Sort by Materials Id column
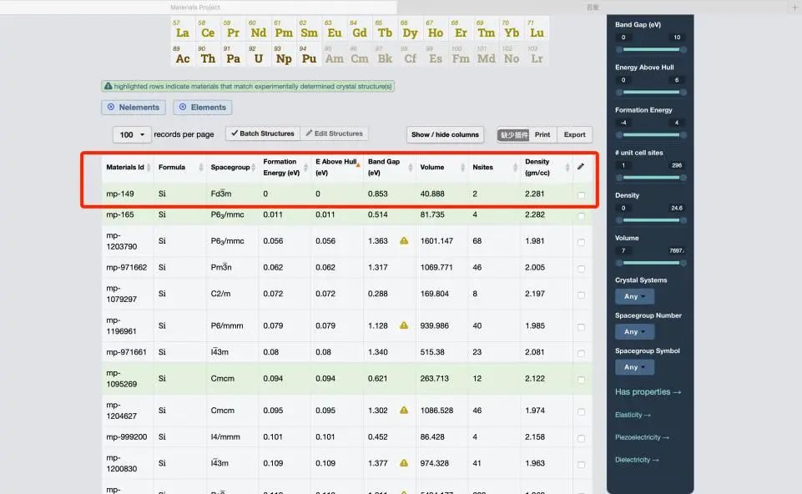This screenshot has width=802, height=494. 128,167
